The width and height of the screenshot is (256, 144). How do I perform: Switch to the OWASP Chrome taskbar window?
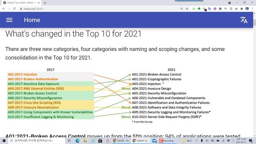[x=140, y=140]
